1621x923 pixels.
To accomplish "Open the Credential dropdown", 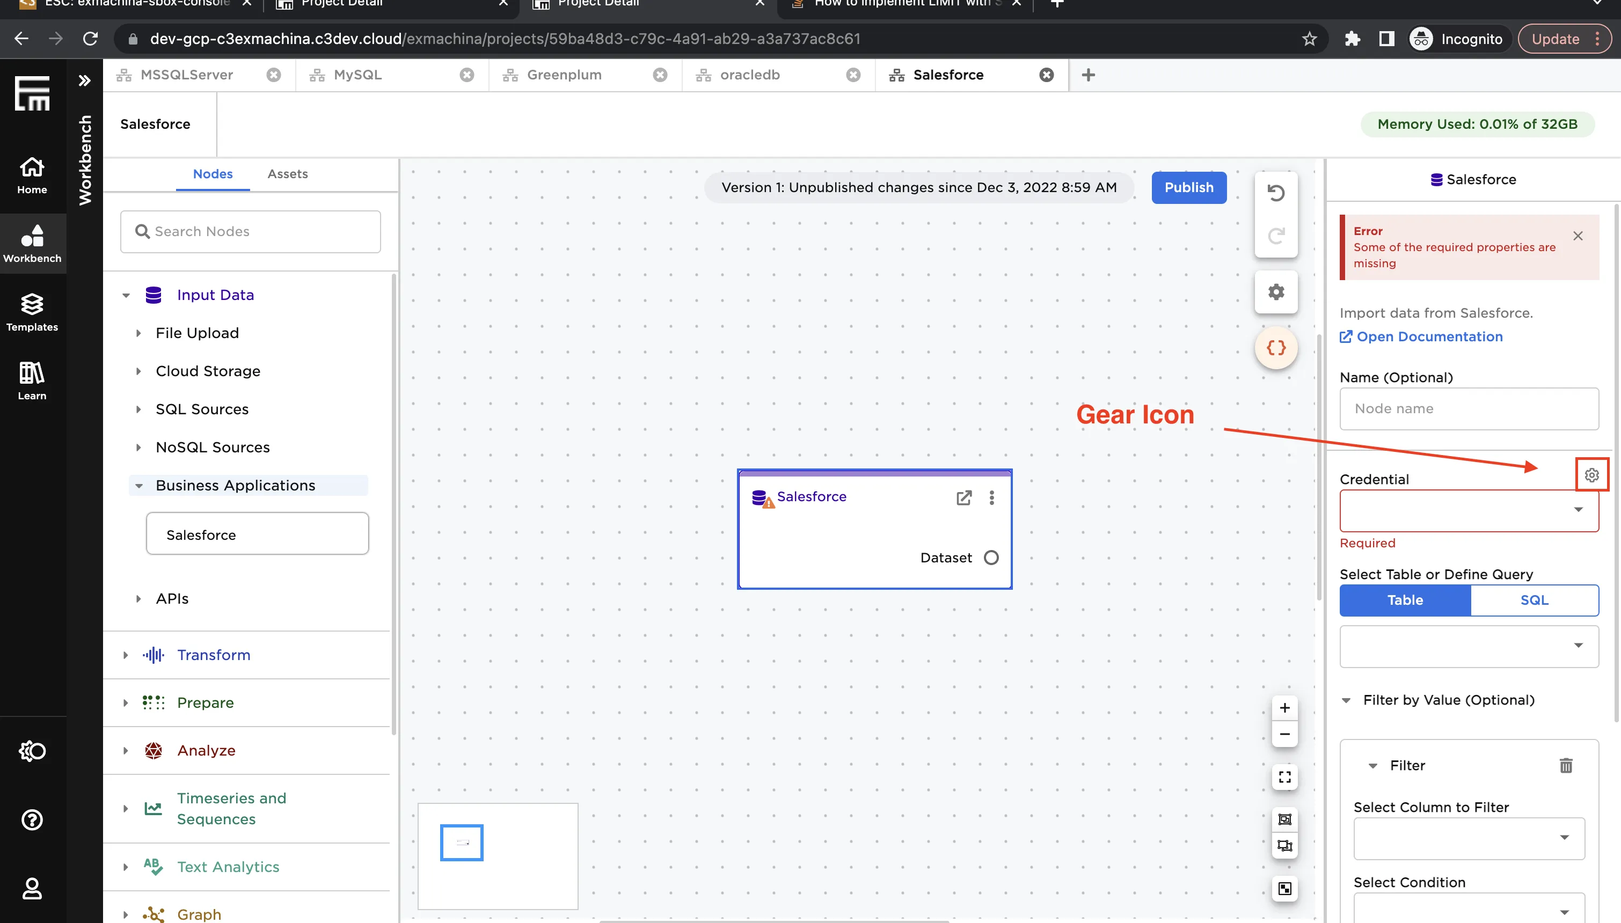I will (x=1468, y=510).
